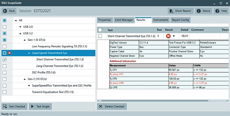Check SuperSpeedPlus Transmitted Eye and SSC Profile checkbox
Viewport: 230px width, 116px height.
(5, 85)
